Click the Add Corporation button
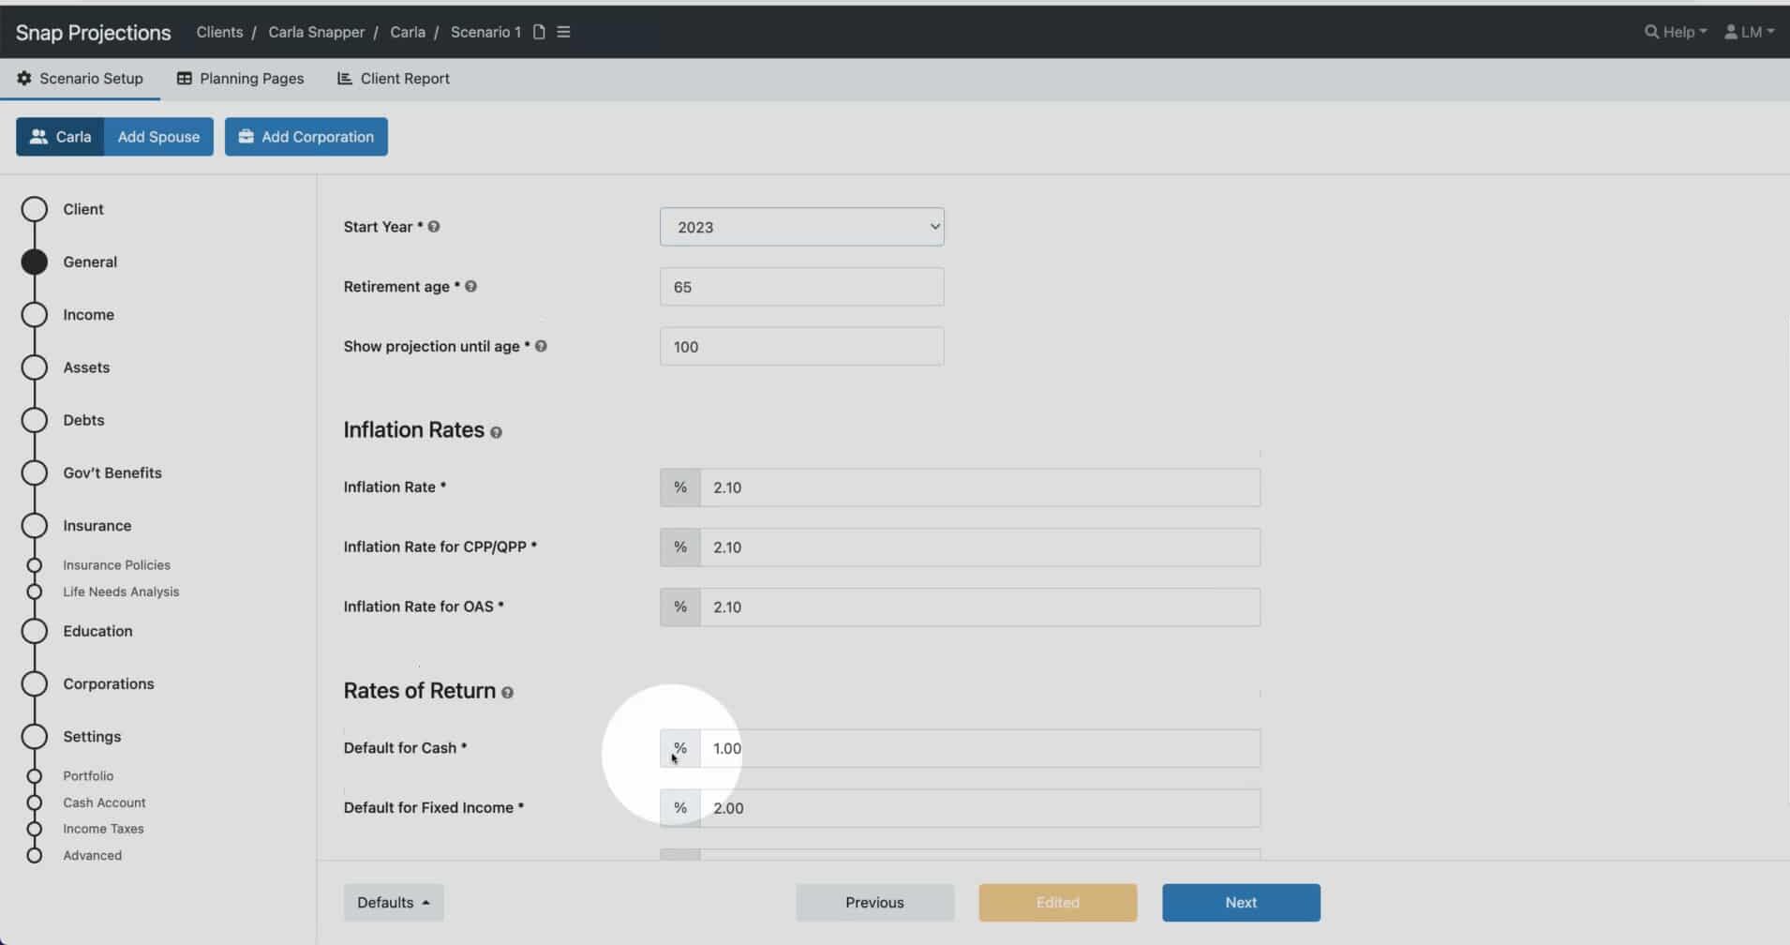The image size is (1790, 945). click(306, 137)
